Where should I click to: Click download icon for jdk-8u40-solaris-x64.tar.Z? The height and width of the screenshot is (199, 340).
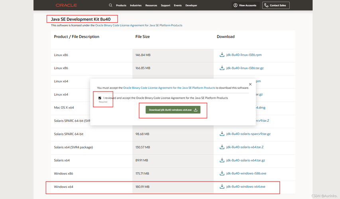pyautogui.click(x=222, y=147)
